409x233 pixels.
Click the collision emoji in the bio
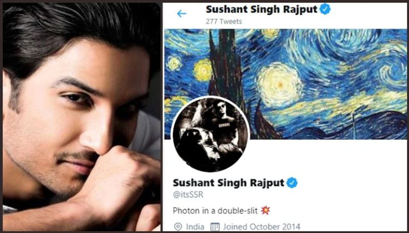[x=265, y=210]
